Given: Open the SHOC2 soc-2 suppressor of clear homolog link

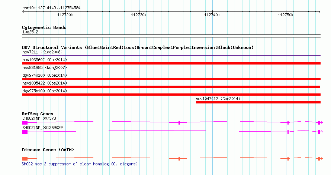Looking at the screenshot, I should tap(80, 164).
